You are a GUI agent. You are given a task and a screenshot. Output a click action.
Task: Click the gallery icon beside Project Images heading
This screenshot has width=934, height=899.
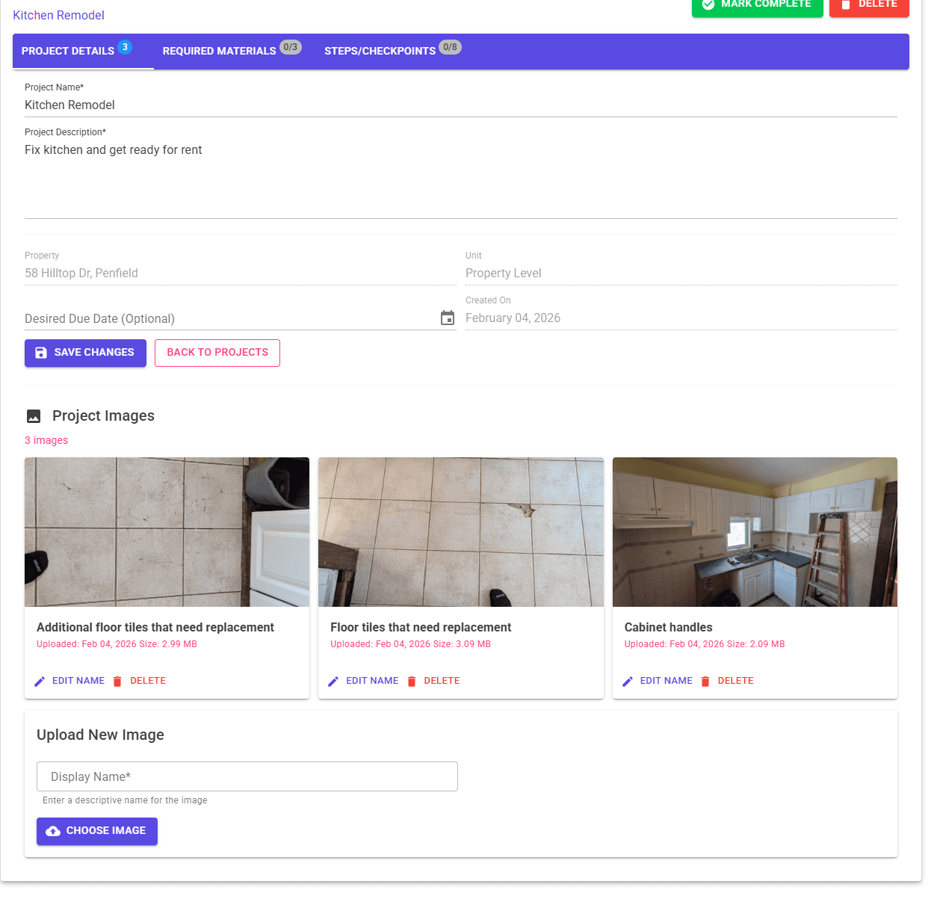(x=34, y=416)
